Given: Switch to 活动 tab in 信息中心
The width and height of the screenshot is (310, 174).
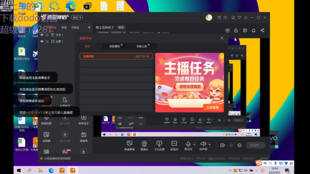Looking at the screenshot, I should click(x=88, y=46).
